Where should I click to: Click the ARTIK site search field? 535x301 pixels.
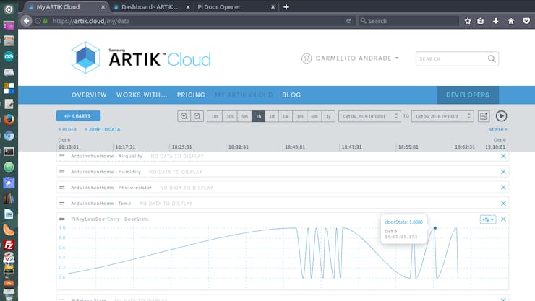(x=457, y=59)
